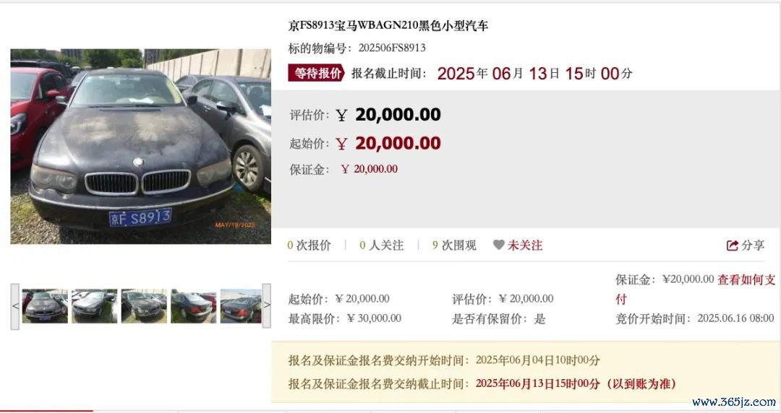Click the heart icon to follow listing
The image size is (781, 413).
(x=498, y=245)
